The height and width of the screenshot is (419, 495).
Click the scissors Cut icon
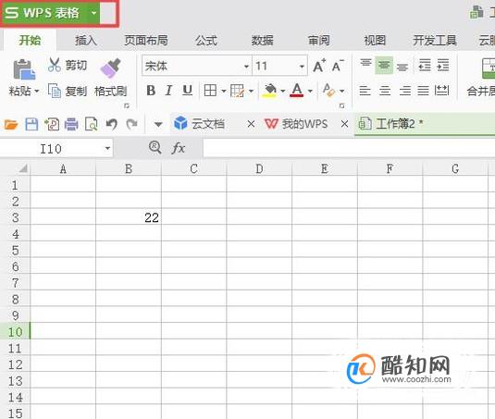tap(55, 65)
